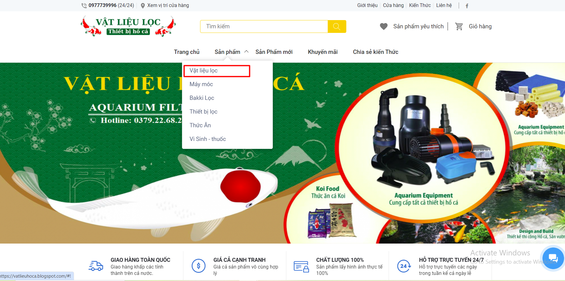Click the heart favorites icon
565x281 pixels.
tap(384, 26)
